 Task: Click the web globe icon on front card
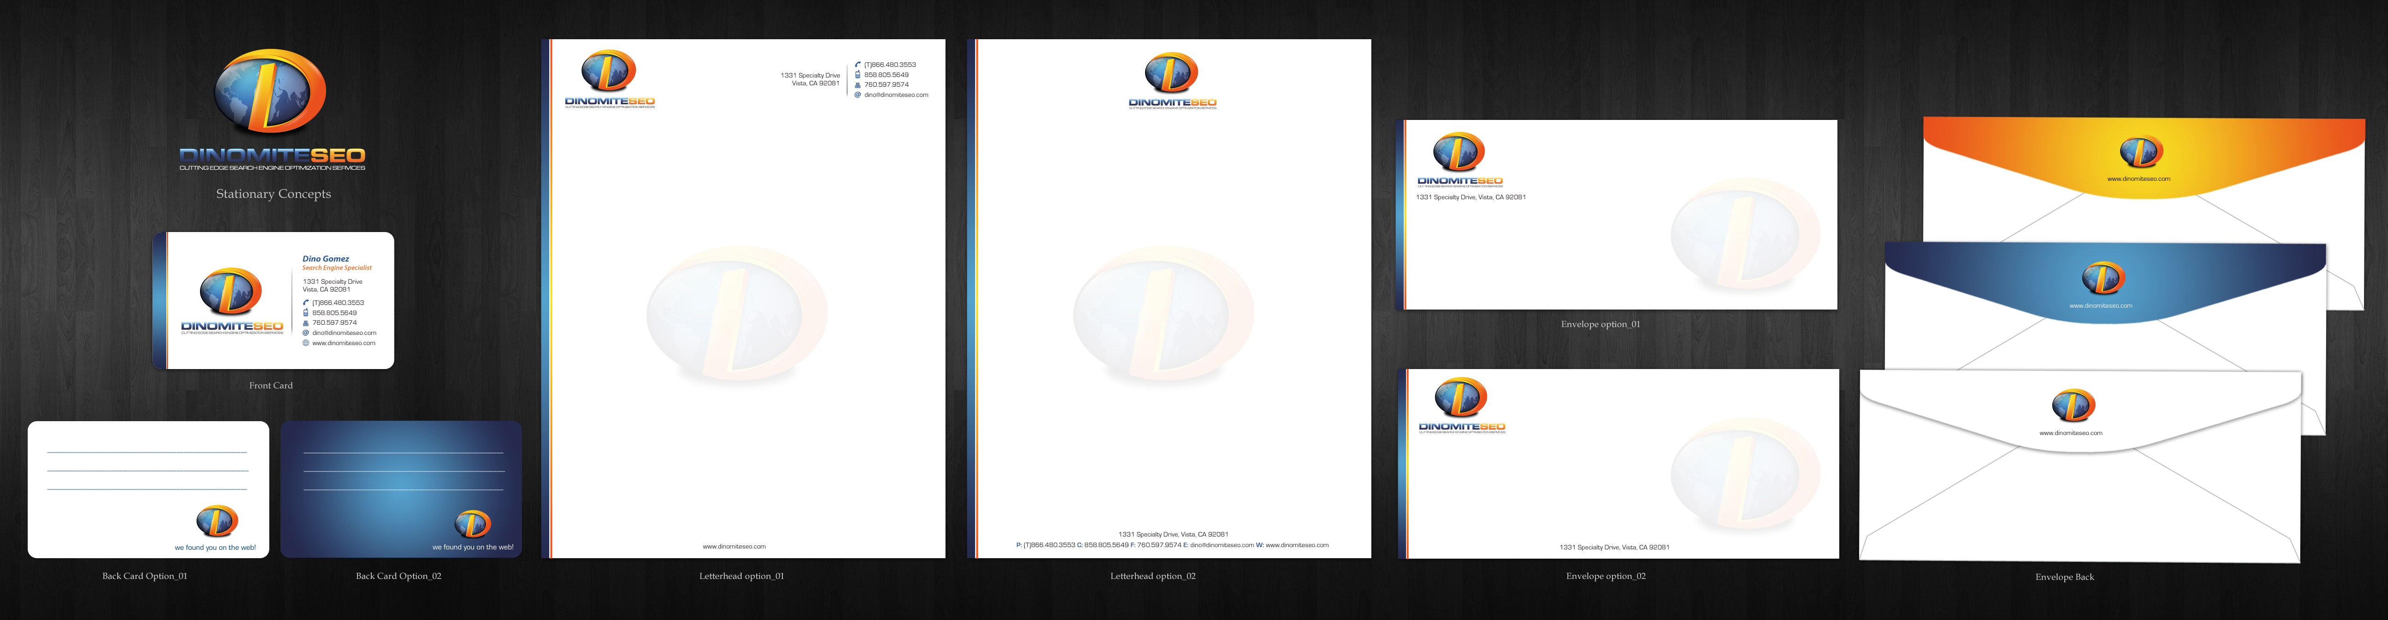[306, 343]
